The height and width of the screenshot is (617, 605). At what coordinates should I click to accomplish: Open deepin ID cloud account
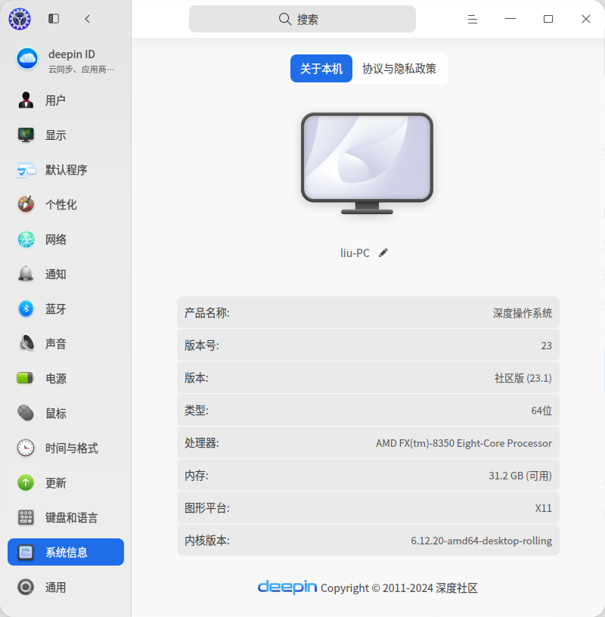pos(66,60)
